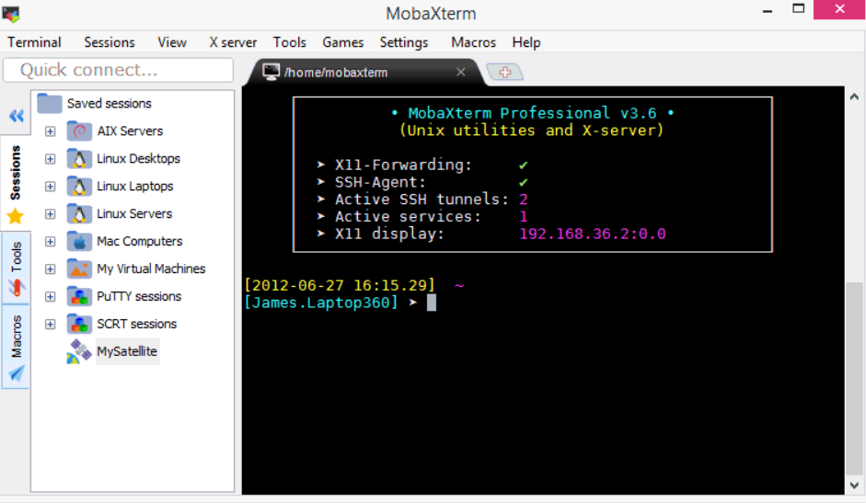Click the terminal vertical scrollbar thumb
The image size is (866, 503).
click(x=854, y=378)
